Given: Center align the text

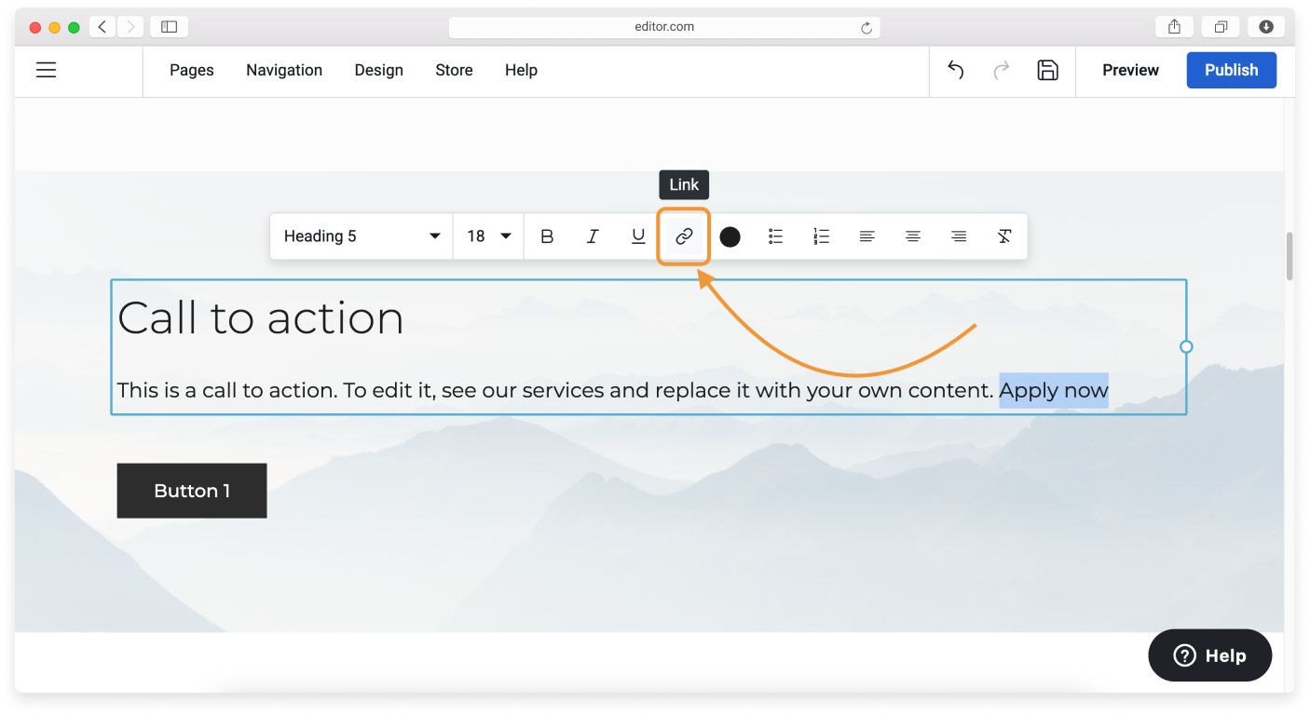Looking at the screenshot, I should tap(913, 236).
